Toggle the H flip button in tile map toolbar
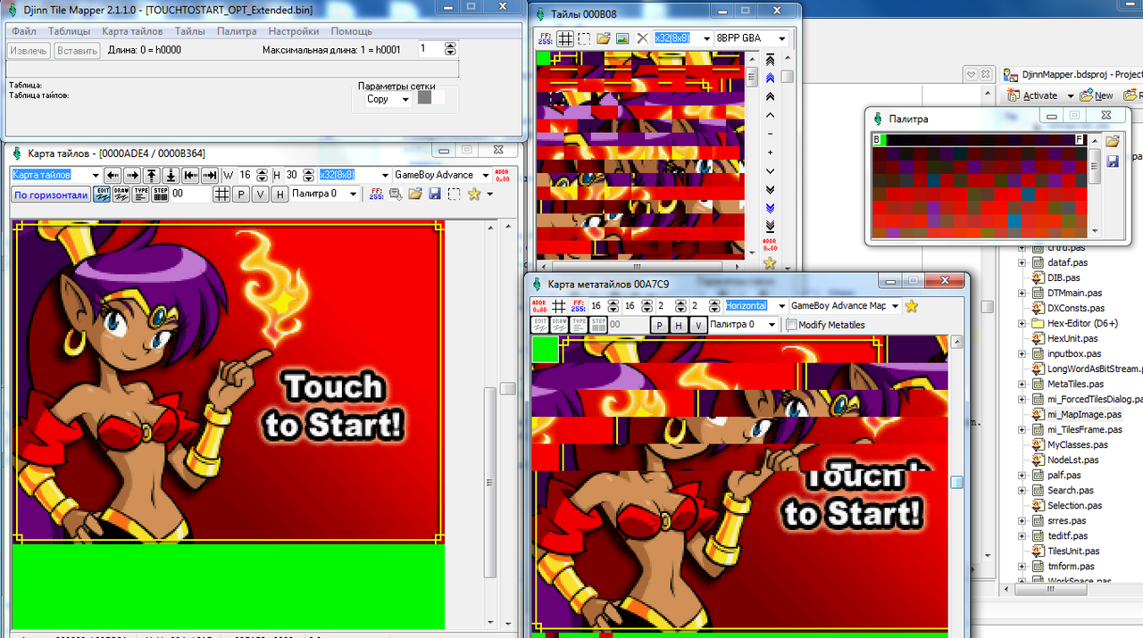 [x=279, y=195]
